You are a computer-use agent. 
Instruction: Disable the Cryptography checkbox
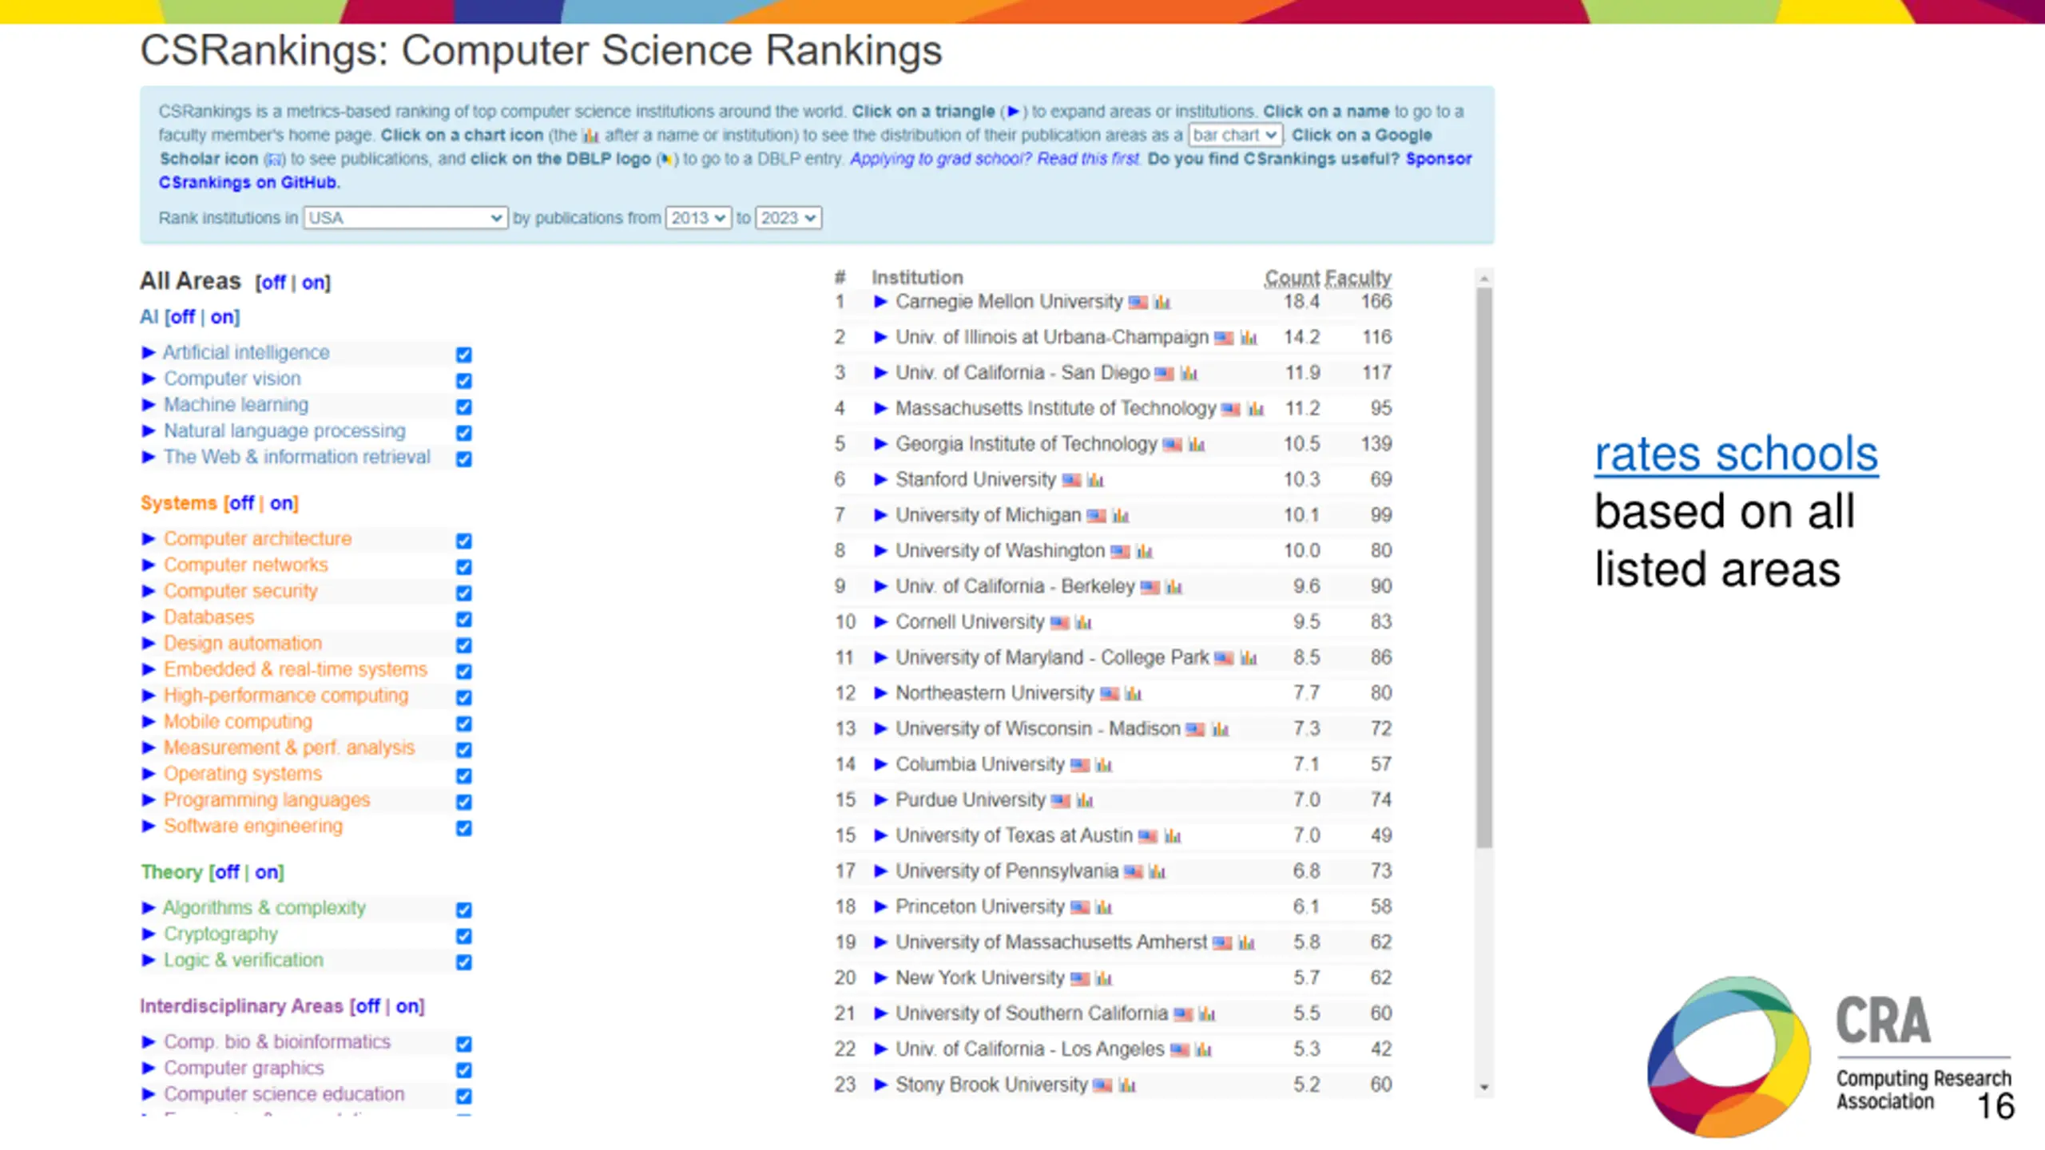464,936
